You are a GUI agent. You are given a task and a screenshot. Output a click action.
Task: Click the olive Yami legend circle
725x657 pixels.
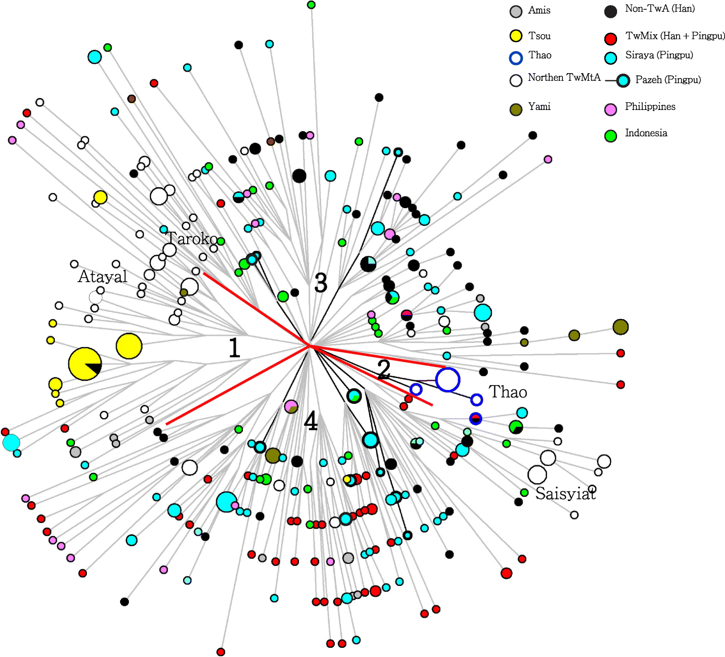(516, 109)
